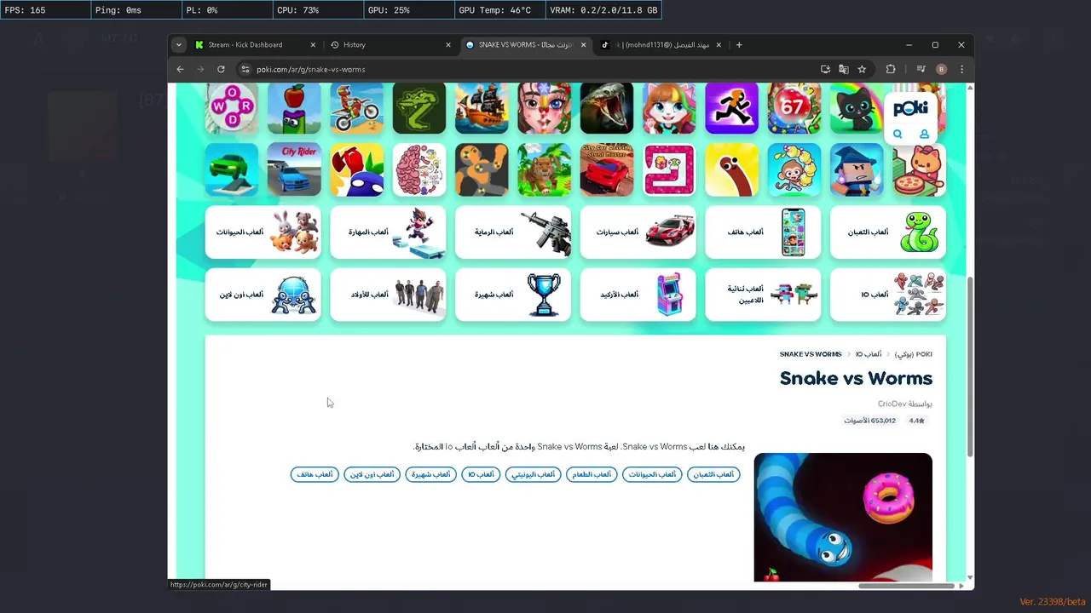
Task: Open the pink maze snake game thumbnail
Action: 669,169
